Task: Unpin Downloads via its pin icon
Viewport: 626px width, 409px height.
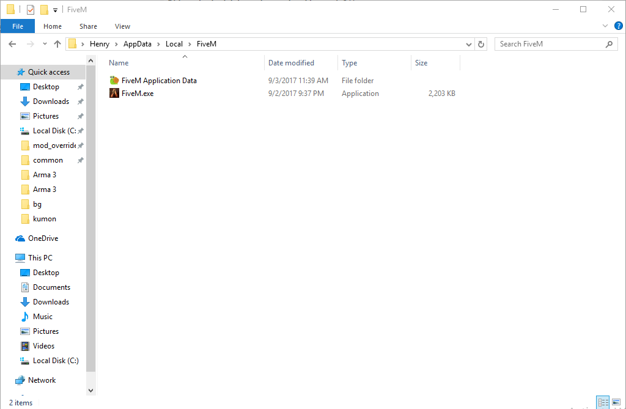Action: point(80,101)
